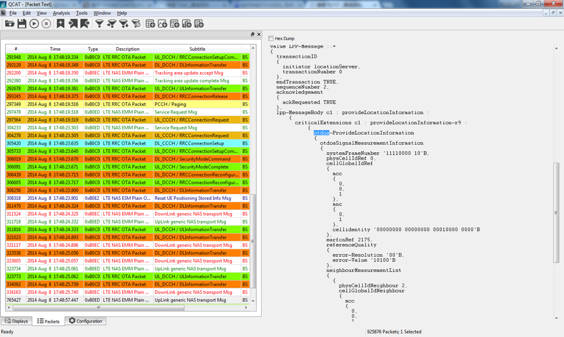Click '925876 Packets; 1 Selected' status text
564x337 pixels.
(394, 331)
